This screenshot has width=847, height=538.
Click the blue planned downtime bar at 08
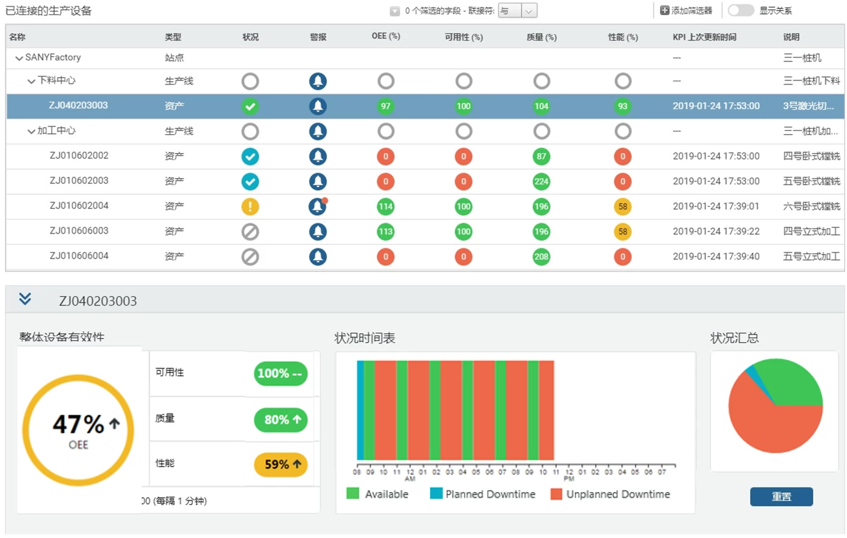(360, 410)
